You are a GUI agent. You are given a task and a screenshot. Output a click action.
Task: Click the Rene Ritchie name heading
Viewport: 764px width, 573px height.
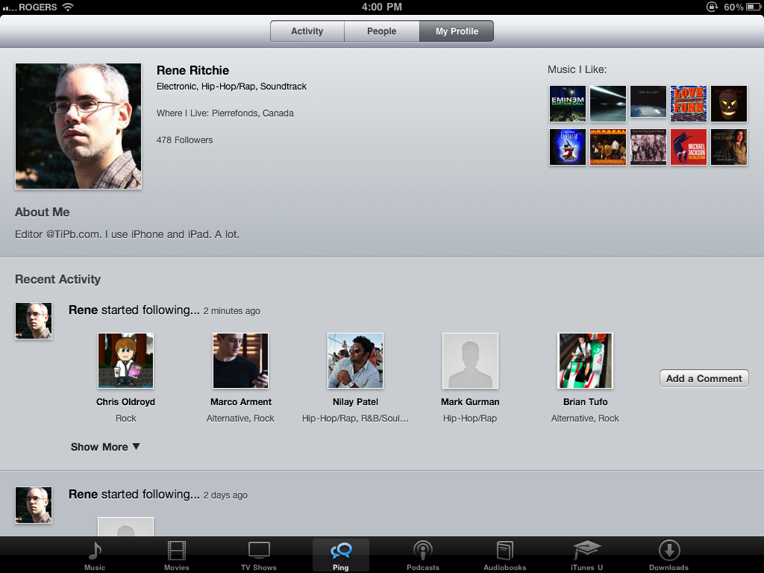pyautogui.click(x=193, y=70)
